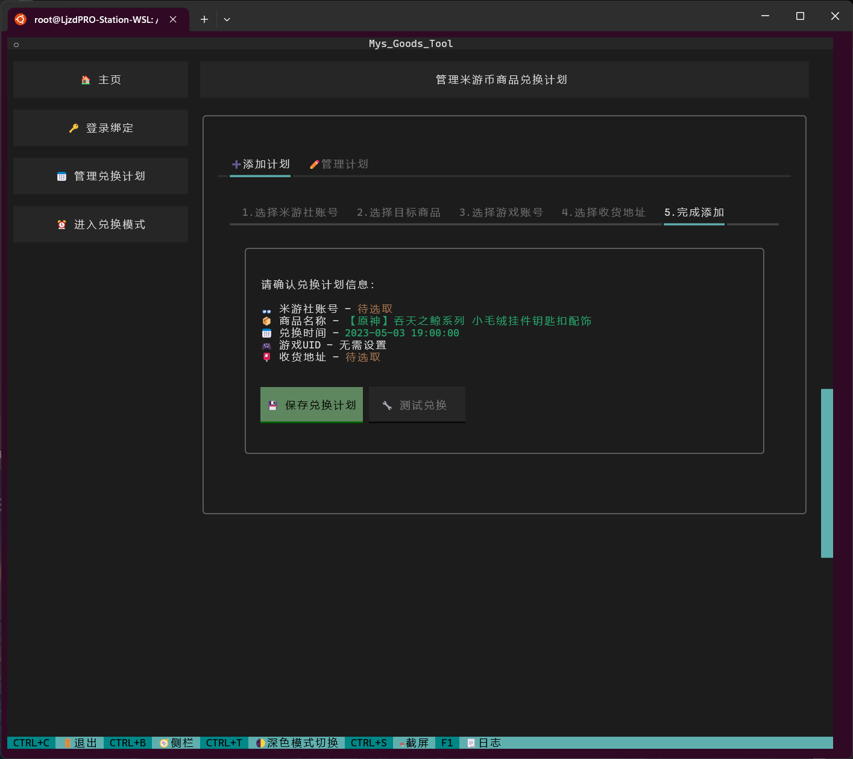Click the key icon on 登录绑定
Screen dimensions: 853x759
click(x=74, y=128)
